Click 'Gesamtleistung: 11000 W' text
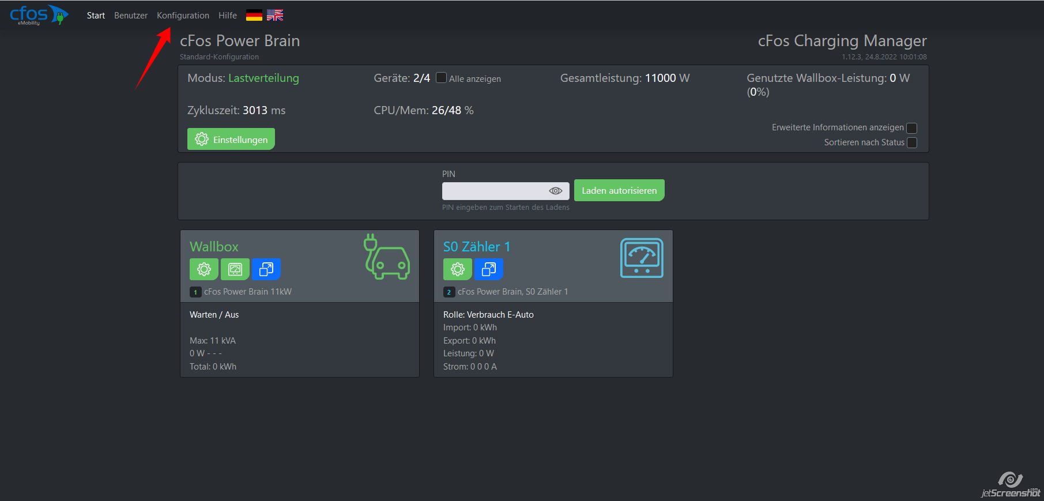 [625, 78]
